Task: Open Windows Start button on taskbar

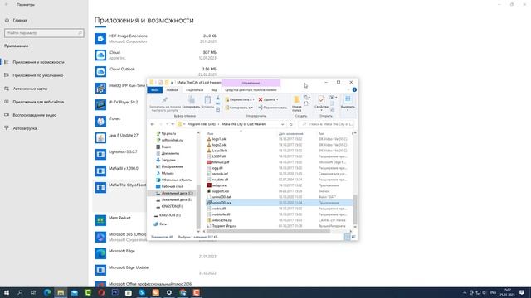Action: 7,292
